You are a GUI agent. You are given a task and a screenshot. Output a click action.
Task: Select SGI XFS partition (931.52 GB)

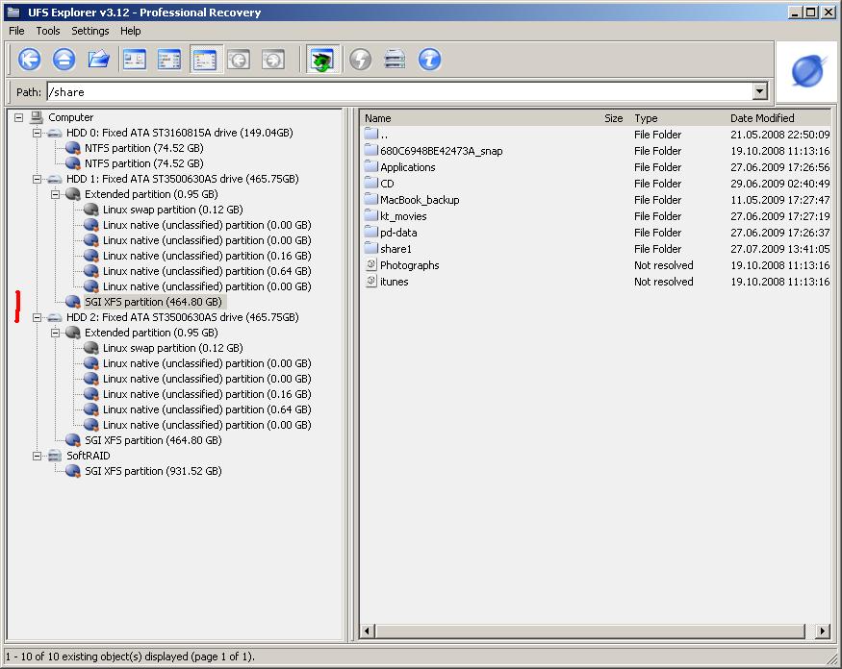(153, 471)
